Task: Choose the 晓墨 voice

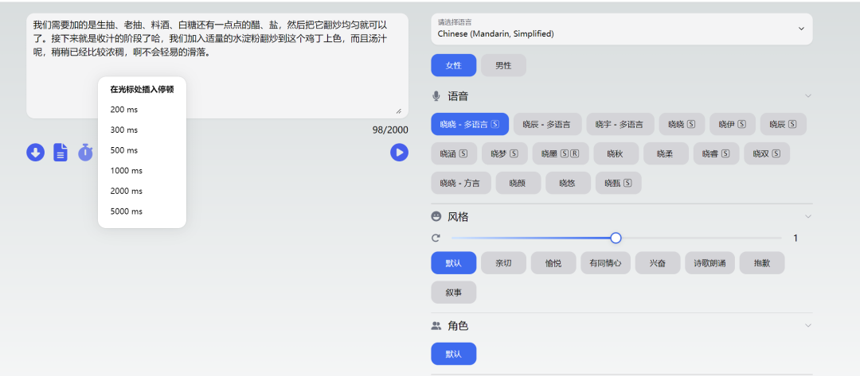Action: coord(560,153)
